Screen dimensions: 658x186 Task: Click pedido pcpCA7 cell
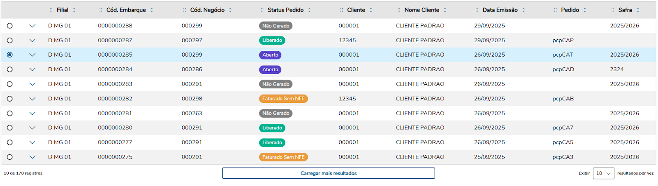563,128
